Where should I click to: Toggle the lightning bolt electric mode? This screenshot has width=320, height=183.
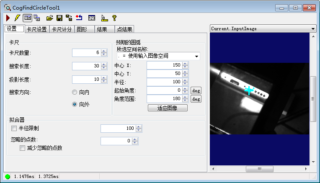tap(17, 18)
